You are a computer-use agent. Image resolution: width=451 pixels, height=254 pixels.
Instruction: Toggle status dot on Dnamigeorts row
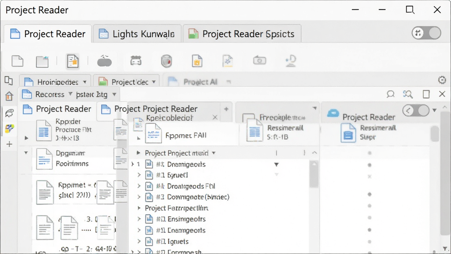pyautogui.click(x=370, y=165)
